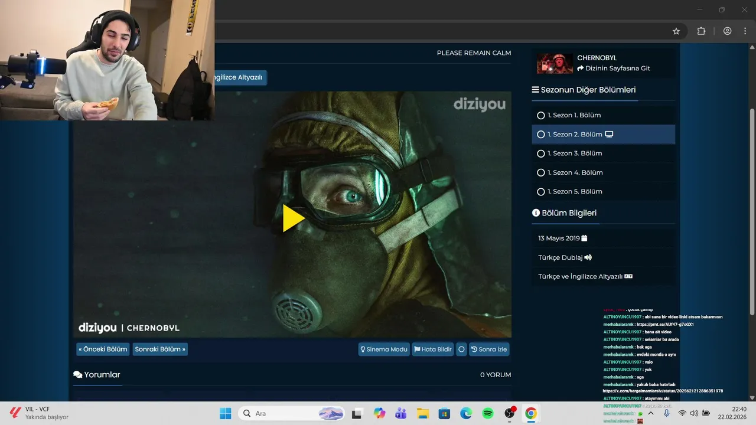This screenshot has height=425, width=756.
Task: Click the Chernobyl series thumbnail image
Action: [555, 63]
